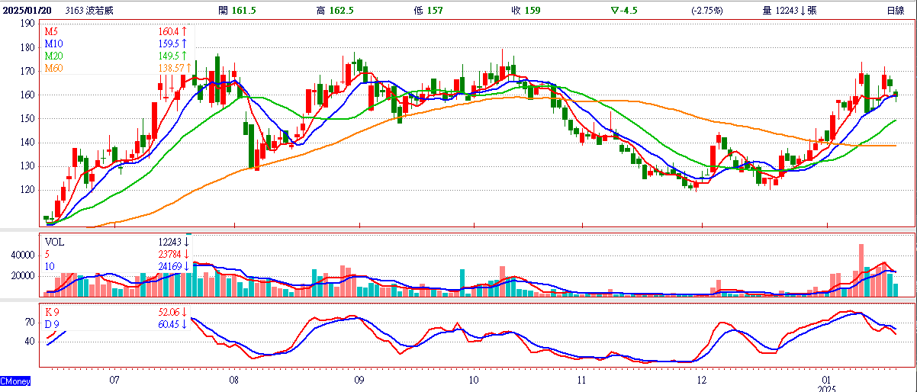The width and height of the screenshot is (917, 392).
Task: Click the 170 price axis label
Action: pyautogui.click(x=27, y=71)
